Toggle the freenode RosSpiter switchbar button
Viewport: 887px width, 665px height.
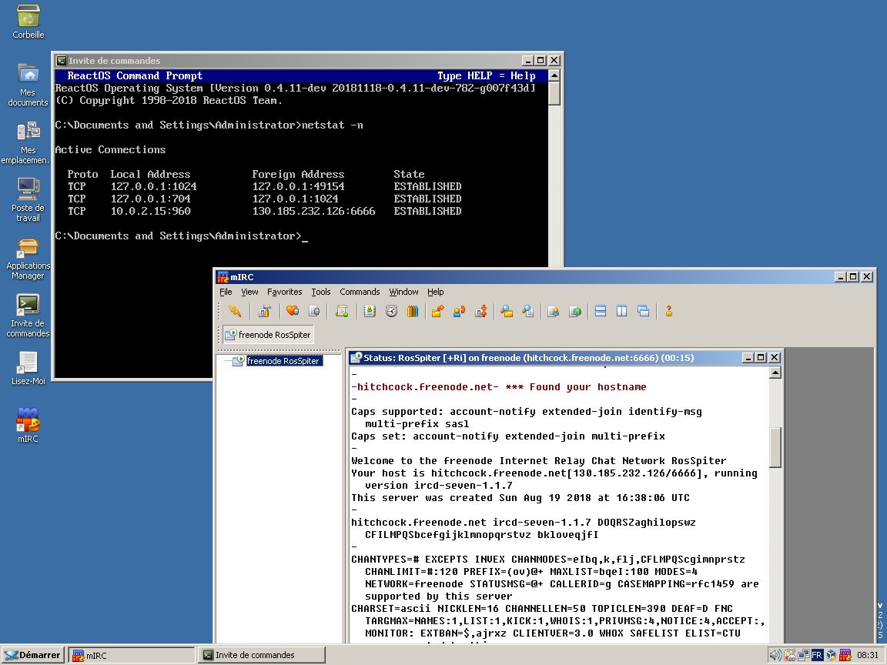[x=267, y=335]
